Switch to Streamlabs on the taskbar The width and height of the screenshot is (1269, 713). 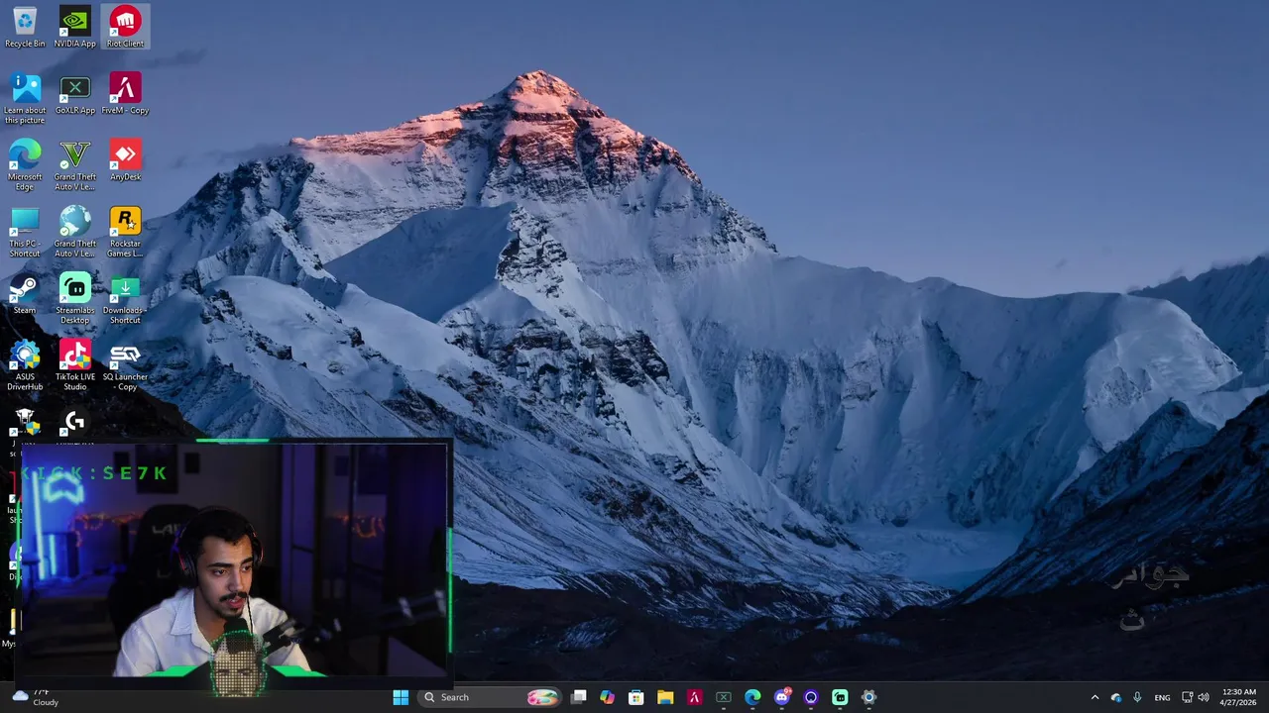840,697
